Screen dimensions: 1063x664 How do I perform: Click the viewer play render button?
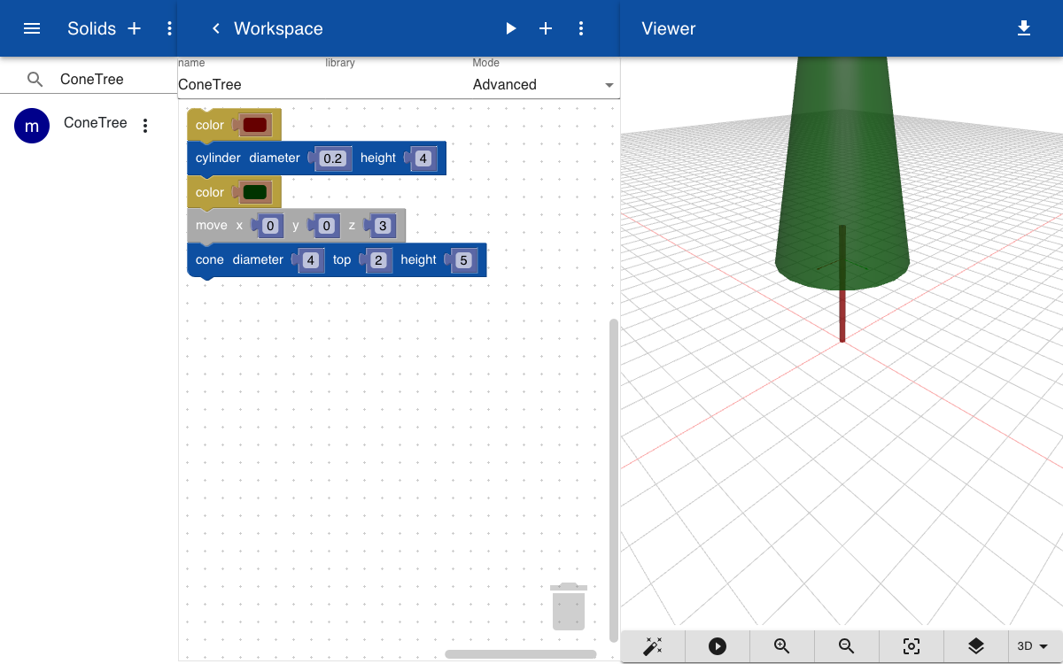(718, 646)
